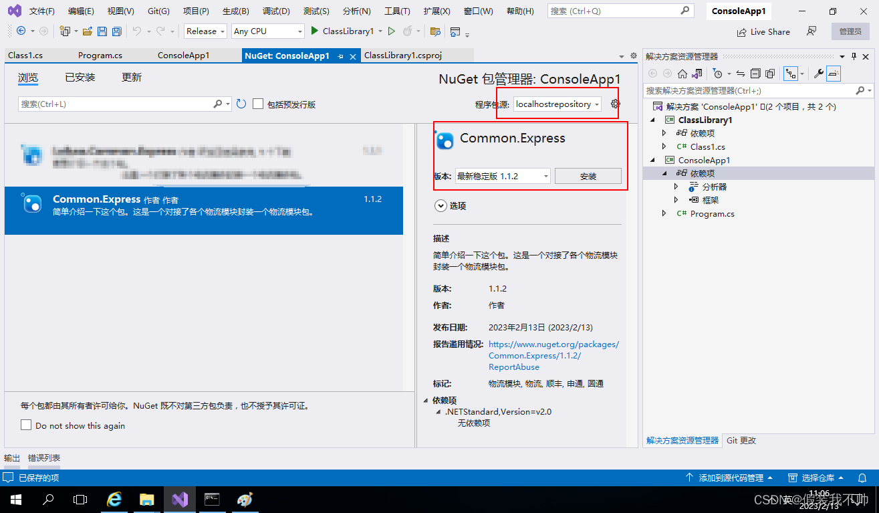Check the 'Do not show this again' box

pyautogui.click(x=26, y=425)
